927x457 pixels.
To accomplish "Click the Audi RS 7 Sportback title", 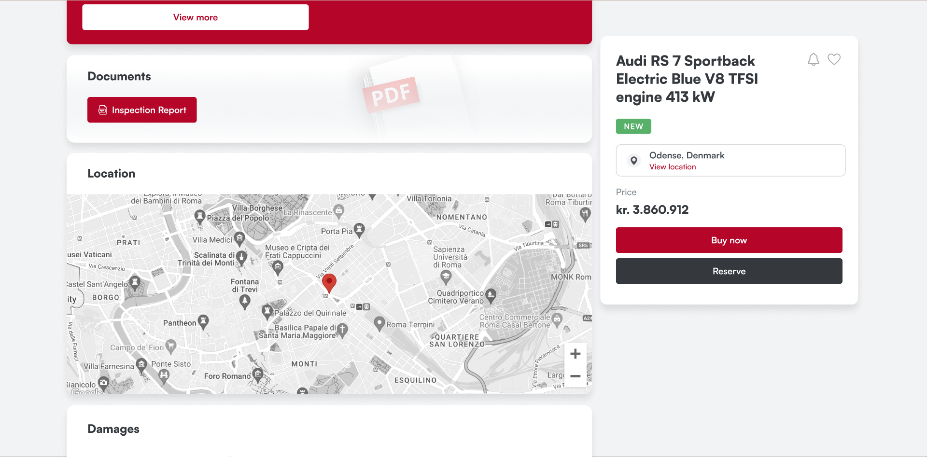I will pos(687,79).
